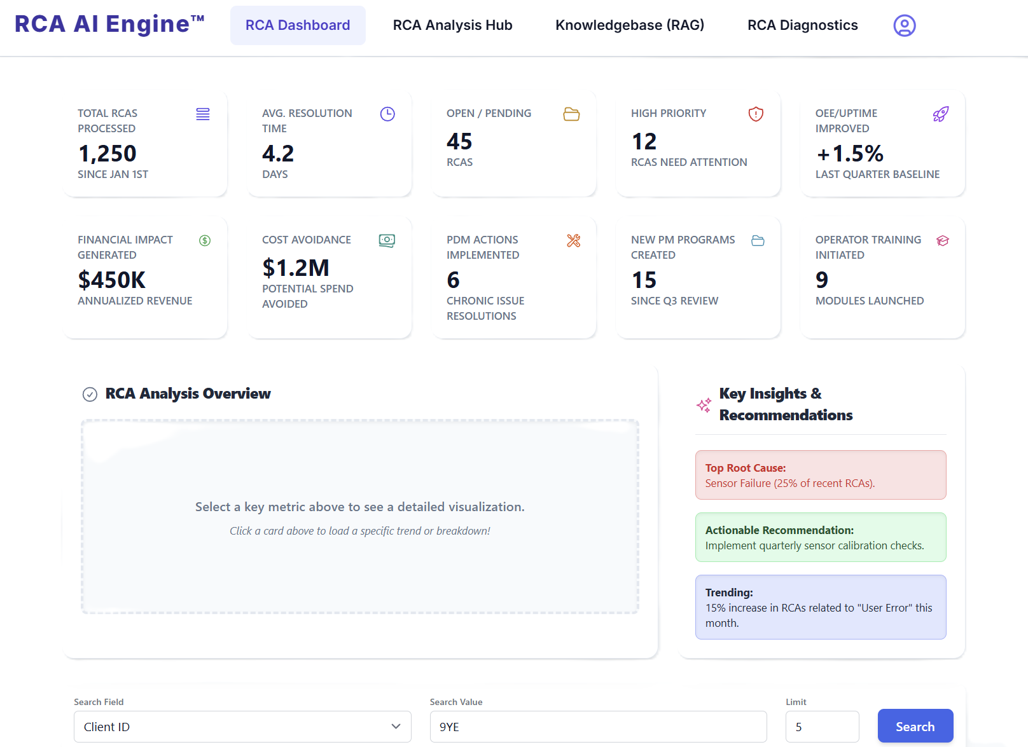The width and height of the screenshot is (1028, 747).
Task: Expand the Search Field Client ID dropdown
Action: coord(242,727)
